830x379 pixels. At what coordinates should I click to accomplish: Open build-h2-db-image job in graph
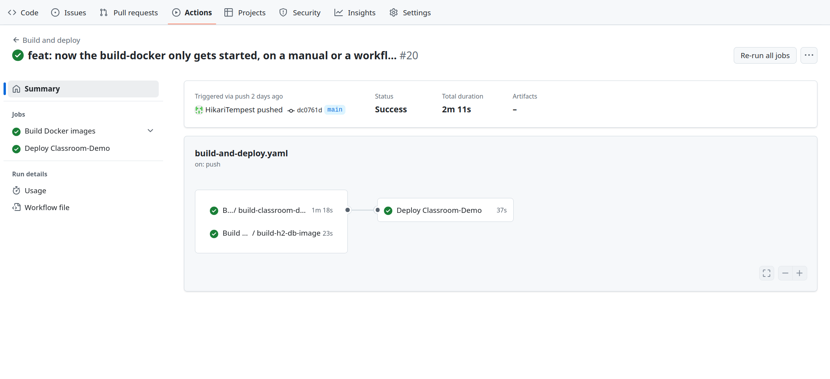coord(271,233)
